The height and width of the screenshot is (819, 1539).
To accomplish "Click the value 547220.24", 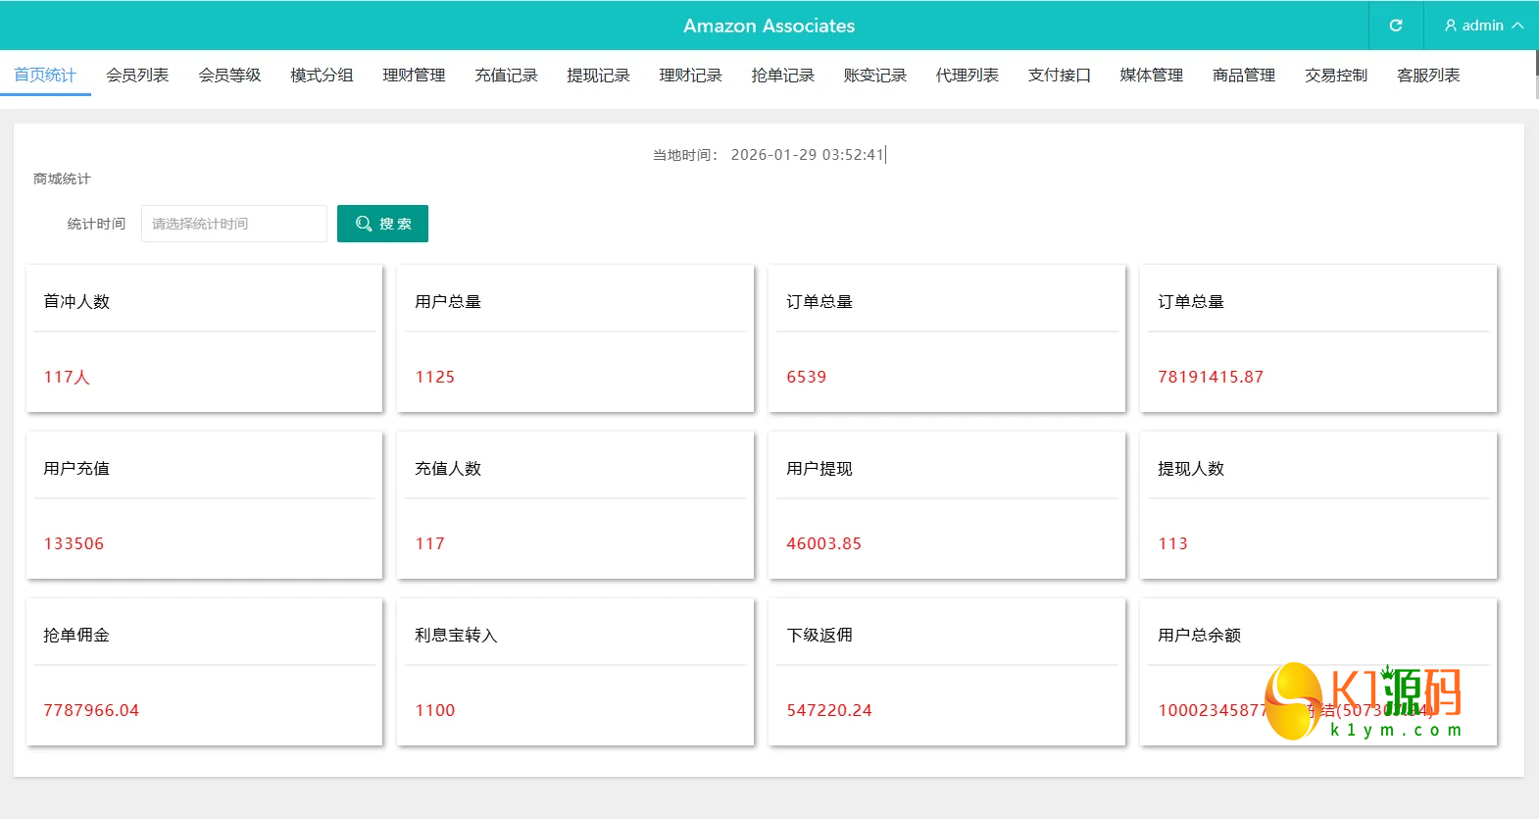I will click(x=829, y=710).
